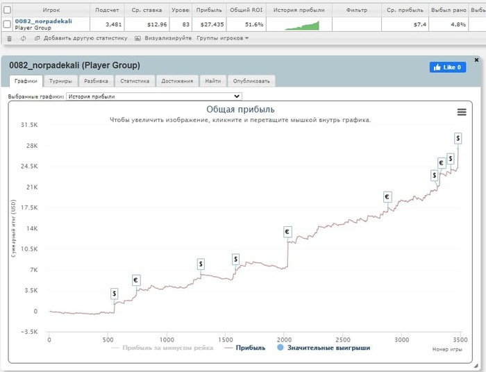Click the refresh icon beside the trash
The height and width of the screenshot is (372, 486).
point(23,38)
